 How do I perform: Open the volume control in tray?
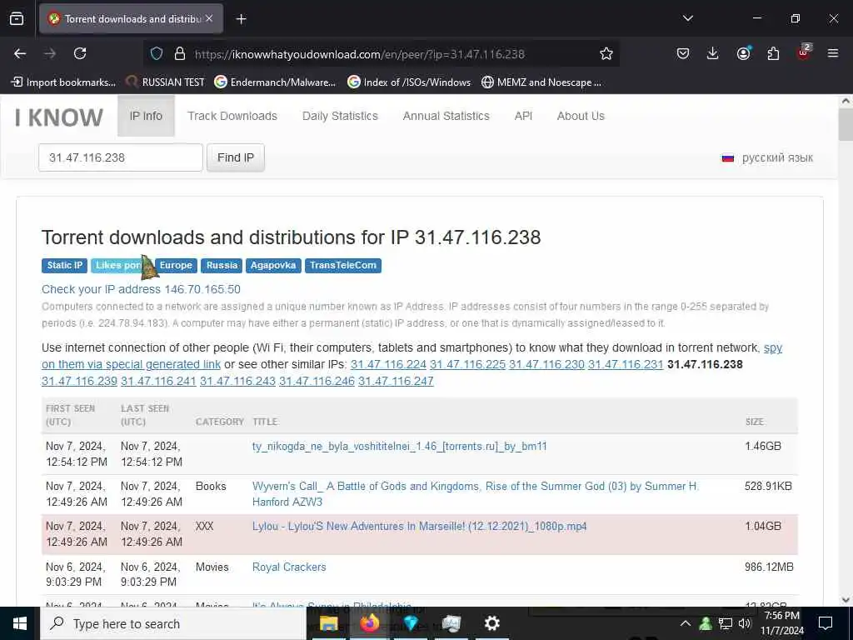745,623
